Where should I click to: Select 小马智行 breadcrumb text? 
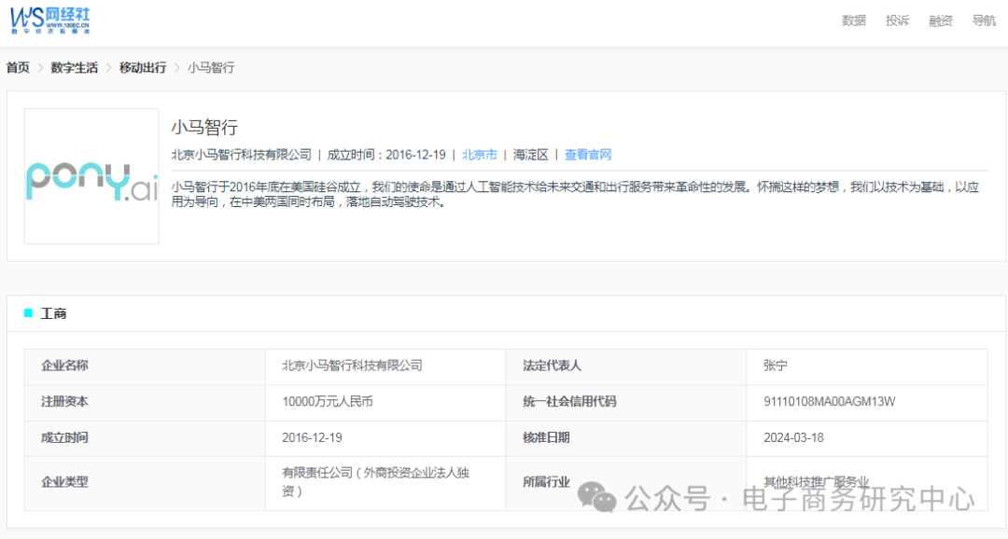click(x=211, y=67)
